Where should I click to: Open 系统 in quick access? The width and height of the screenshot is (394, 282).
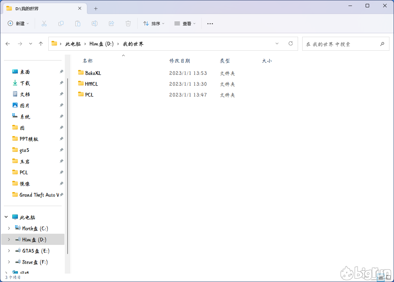point(25,117)
